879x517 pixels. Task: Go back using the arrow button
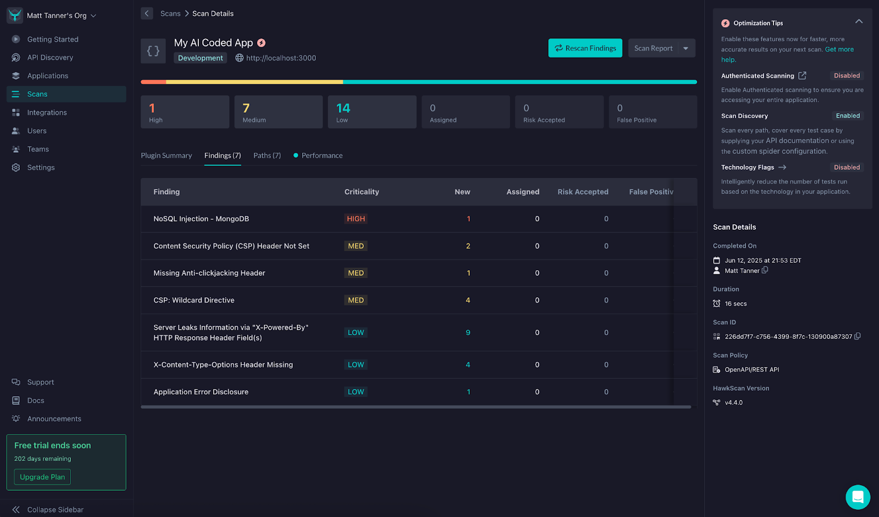(147, 13)
